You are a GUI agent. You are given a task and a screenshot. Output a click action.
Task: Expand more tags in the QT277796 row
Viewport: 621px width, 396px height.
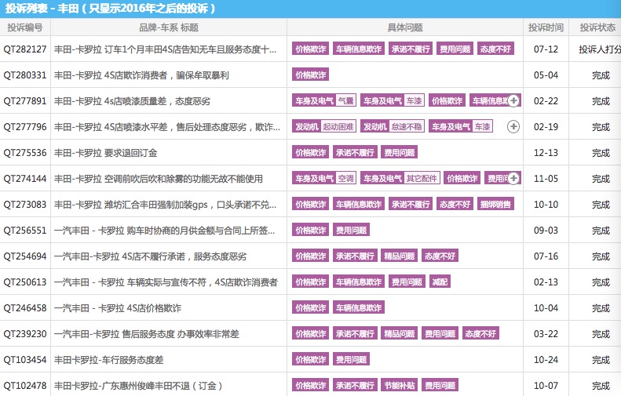pos(513,126)
